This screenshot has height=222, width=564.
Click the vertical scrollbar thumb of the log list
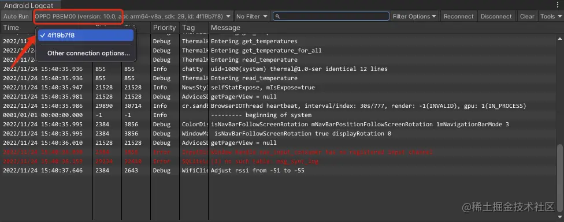(x=560, y=178)
